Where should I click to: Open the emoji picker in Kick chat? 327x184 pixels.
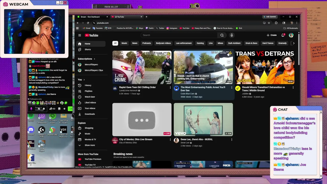pos(44,109)
